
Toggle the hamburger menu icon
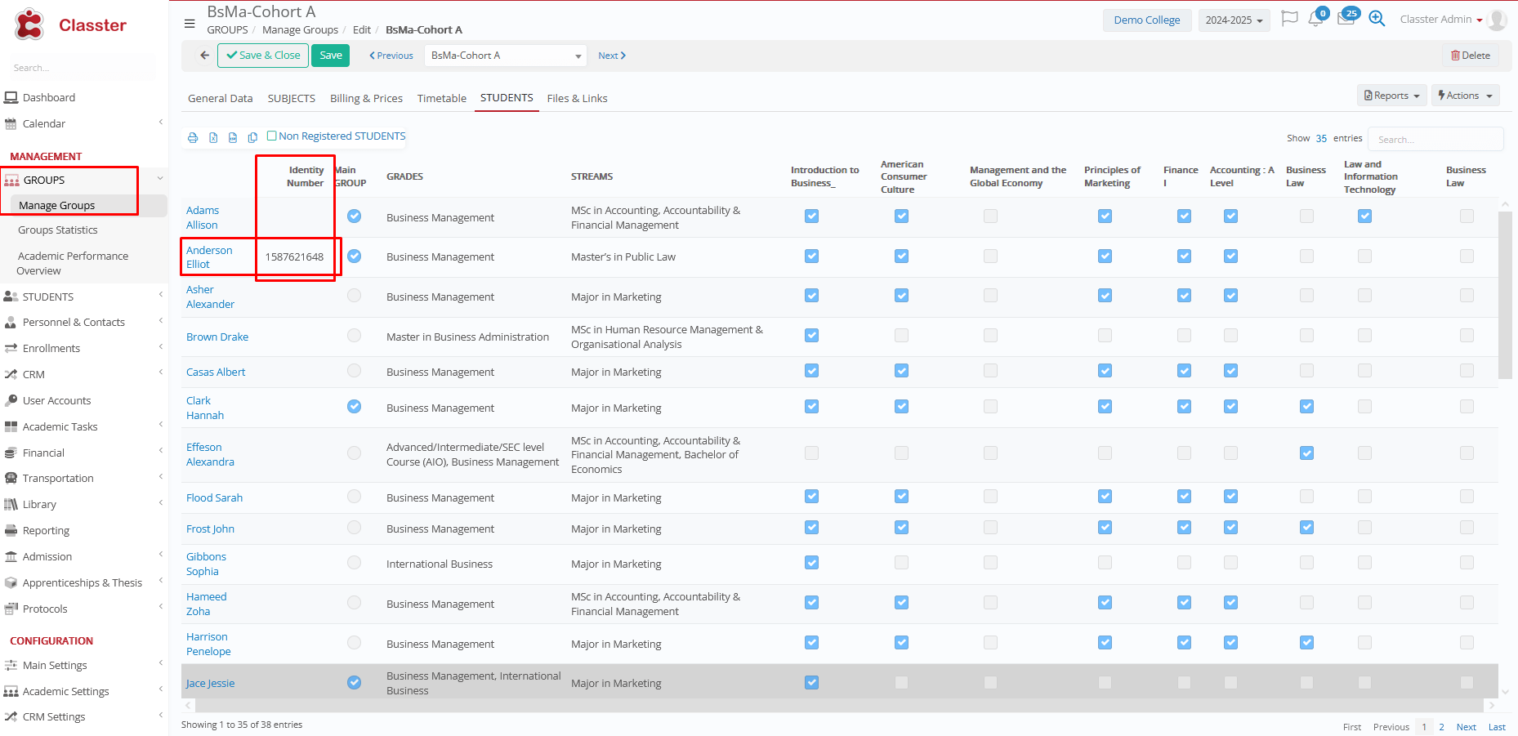click(x=190, y=24)
